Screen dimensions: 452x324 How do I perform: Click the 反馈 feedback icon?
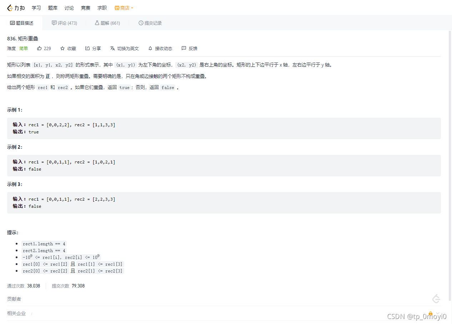pyautogui.click(x=184, y=48)
